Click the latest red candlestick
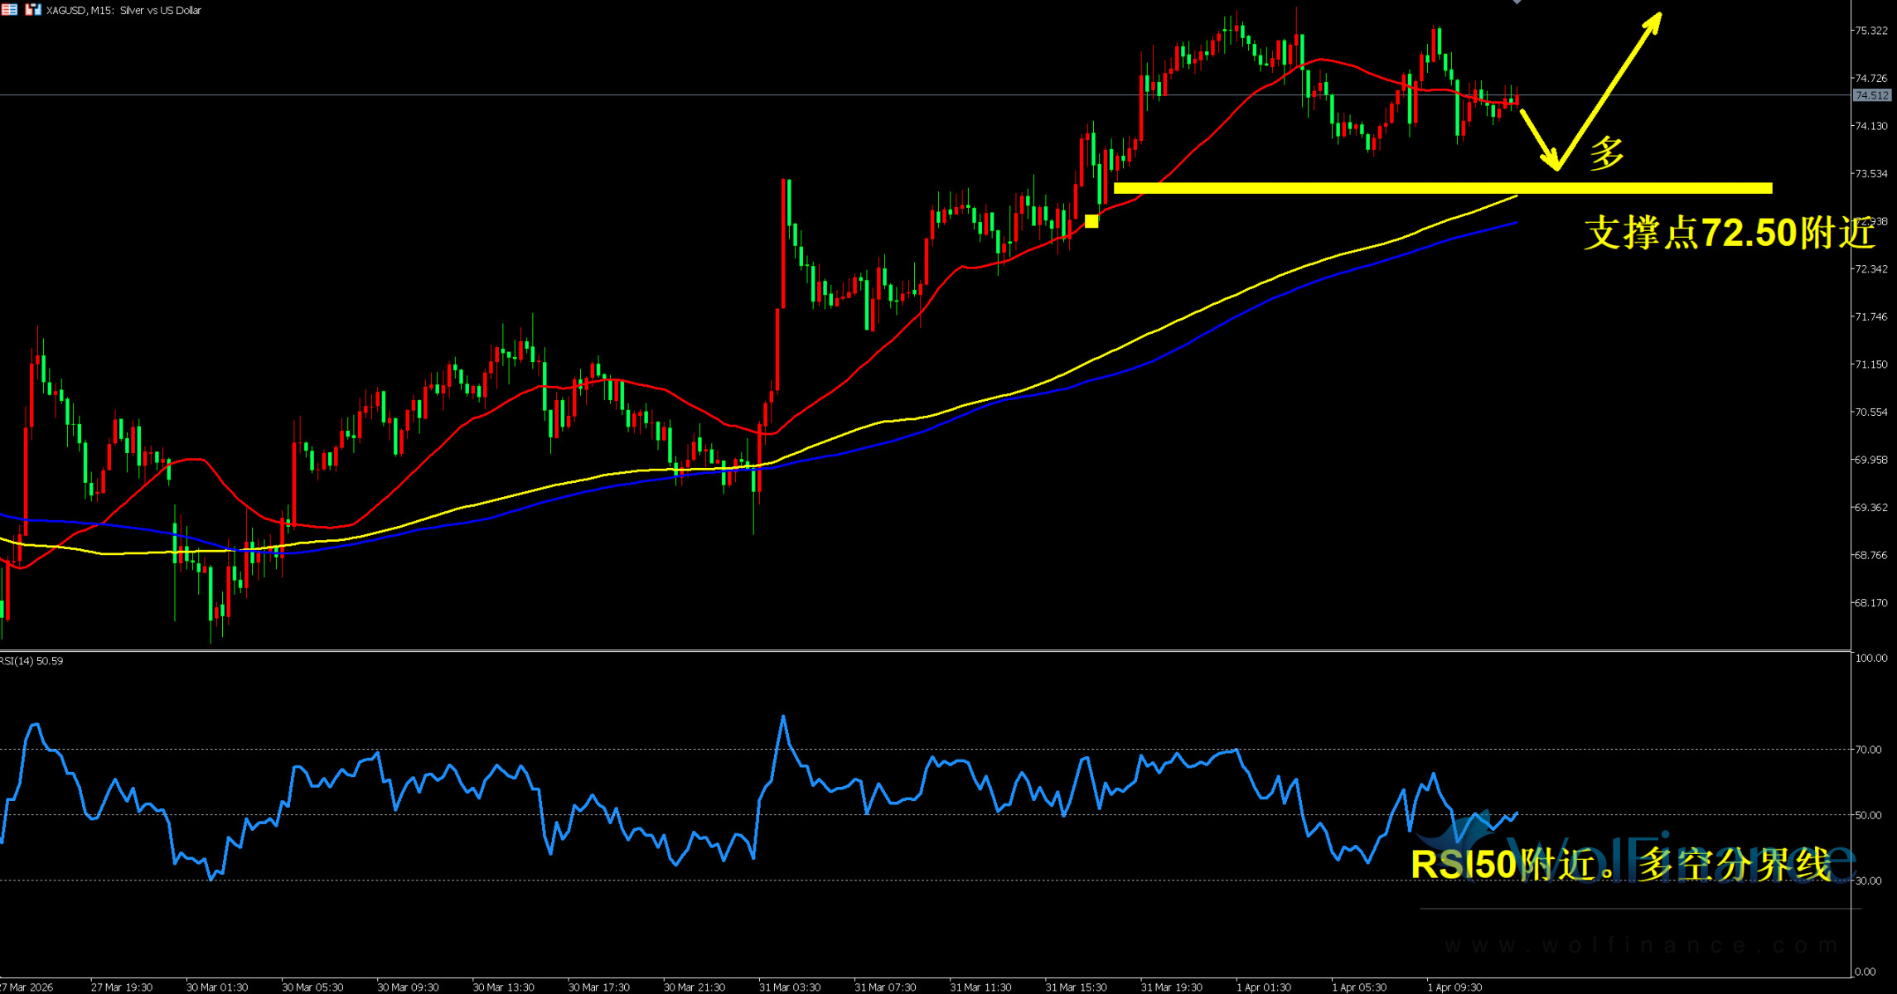Viewport: 1897px width, 994px height. (x=1516, y=100)
